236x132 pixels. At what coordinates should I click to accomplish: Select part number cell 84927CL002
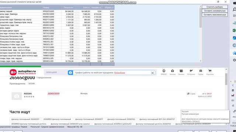[52, 36]
